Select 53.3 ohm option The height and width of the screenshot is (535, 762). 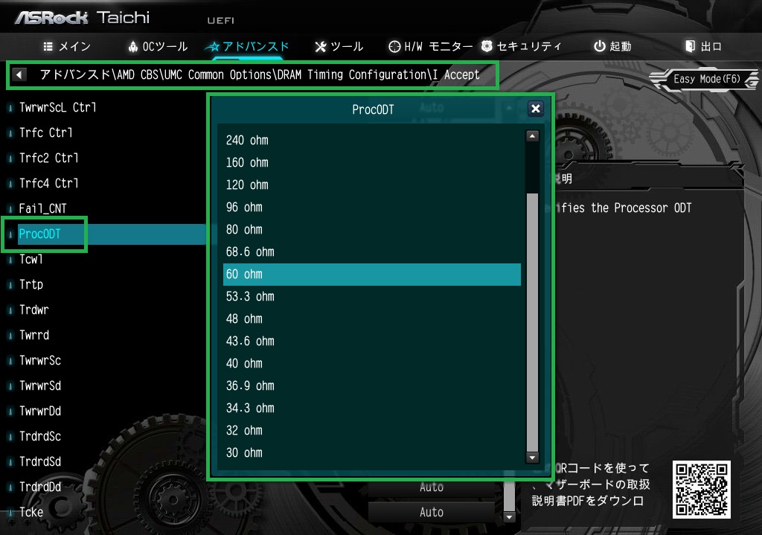372,297
